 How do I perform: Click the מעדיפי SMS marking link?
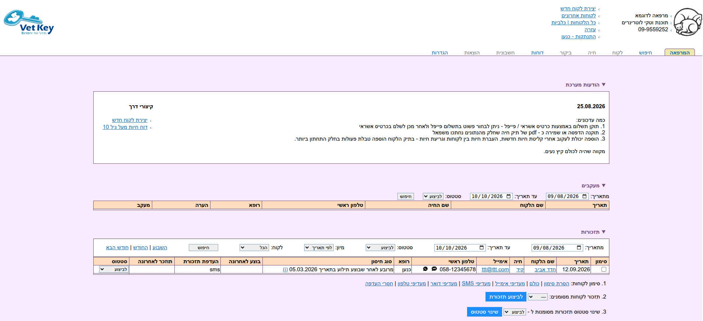tap(476, 283)
